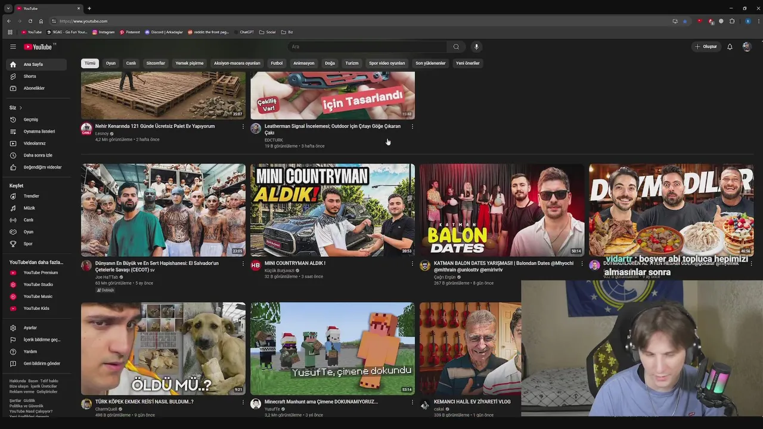Open options menu for El Salvador prison video

243,263
